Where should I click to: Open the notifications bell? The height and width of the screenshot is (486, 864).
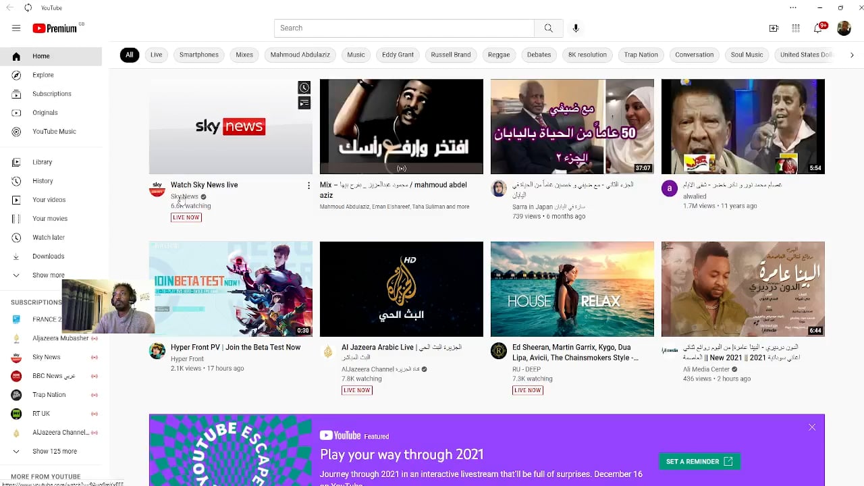pyautogui.click(x=818, y=28)
